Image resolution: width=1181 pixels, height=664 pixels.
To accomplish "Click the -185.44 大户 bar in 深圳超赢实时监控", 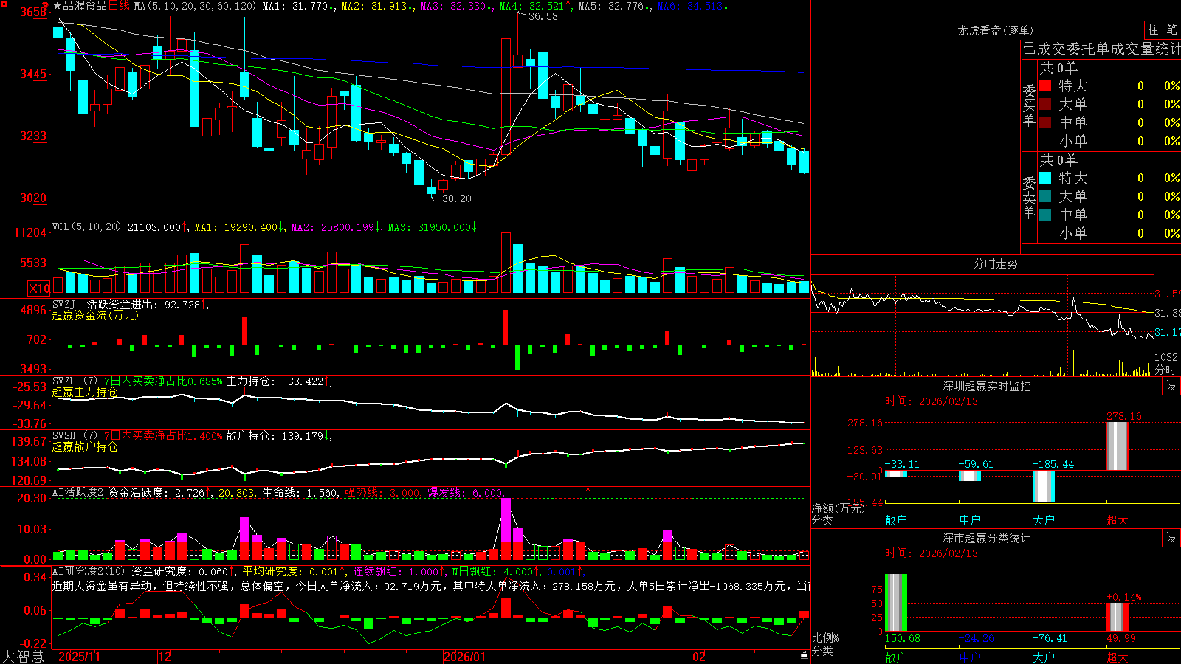I will pos(1044,486).
